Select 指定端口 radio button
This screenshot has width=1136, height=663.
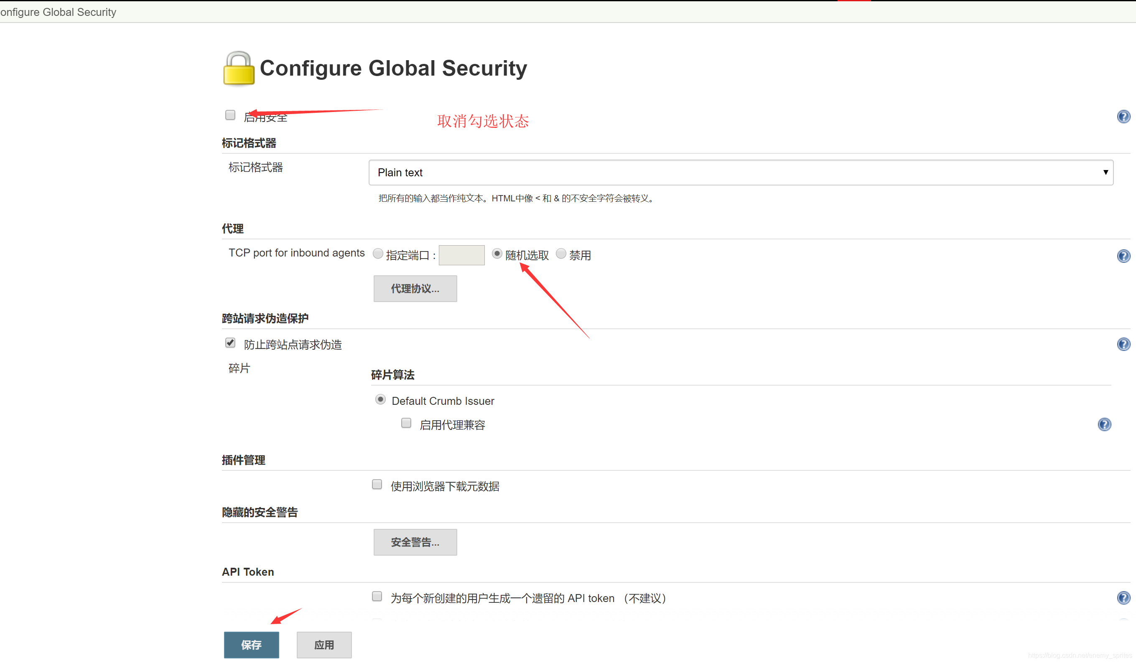(378, 254)
